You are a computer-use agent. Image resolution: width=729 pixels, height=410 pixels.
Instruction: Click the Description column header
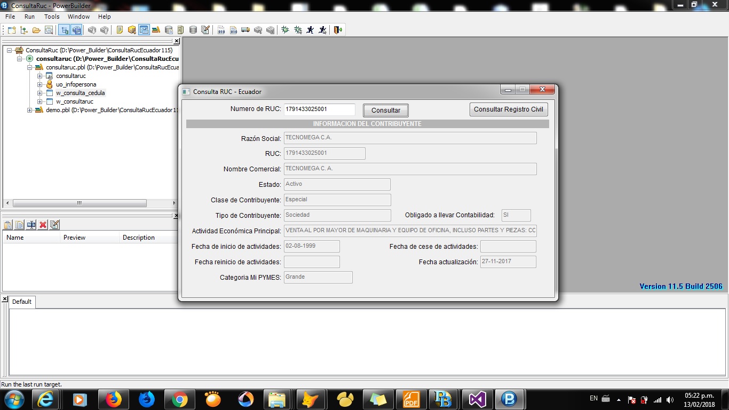(148, 238)
